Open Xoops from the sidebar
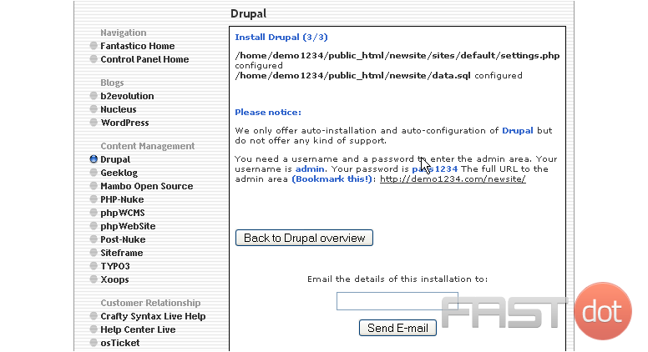Screen dimensions: 648x352 [x=114, y=279]
